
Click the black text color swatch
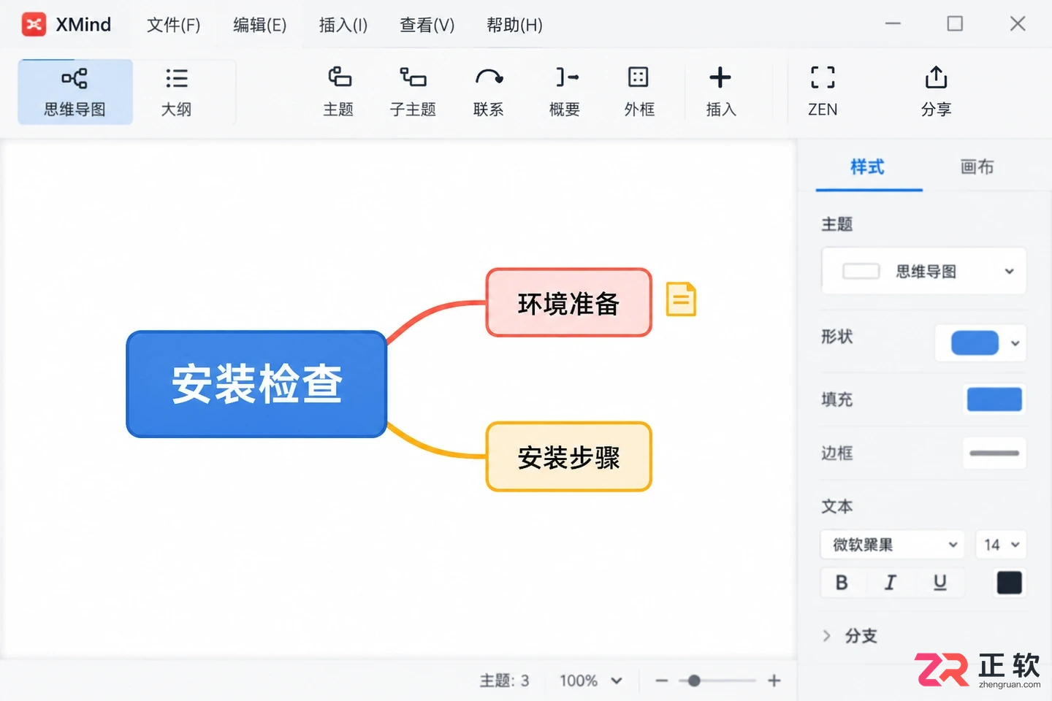click(1010, 583)
